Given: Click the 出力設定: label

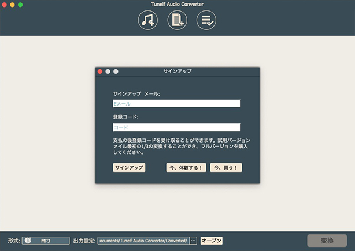Looking at the screenshot, I should click(x=84, y=241).
